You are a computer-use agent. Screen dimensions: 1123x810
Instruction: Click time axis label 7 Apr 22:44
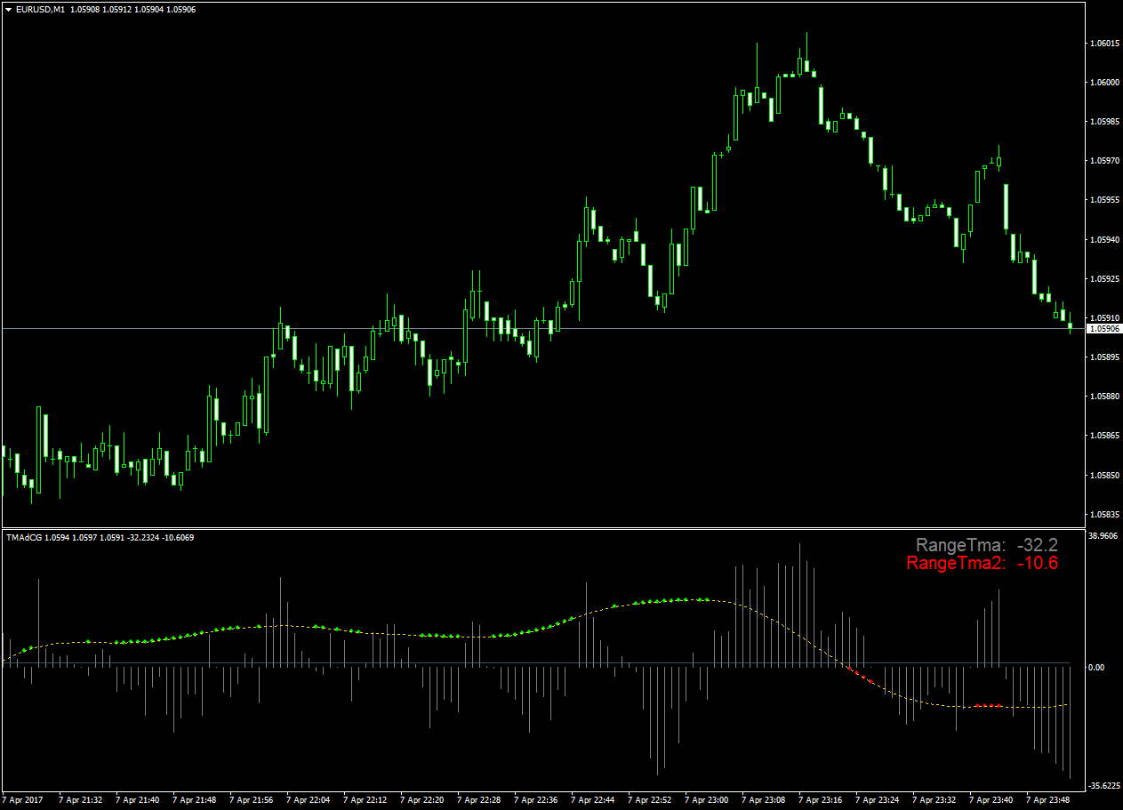592,800
